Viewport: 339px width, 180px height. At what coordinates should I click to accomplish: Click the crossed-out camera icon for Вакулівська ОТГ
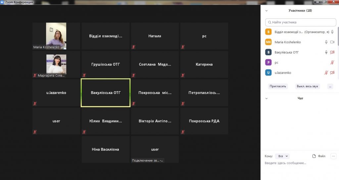[x=332, y=52]
